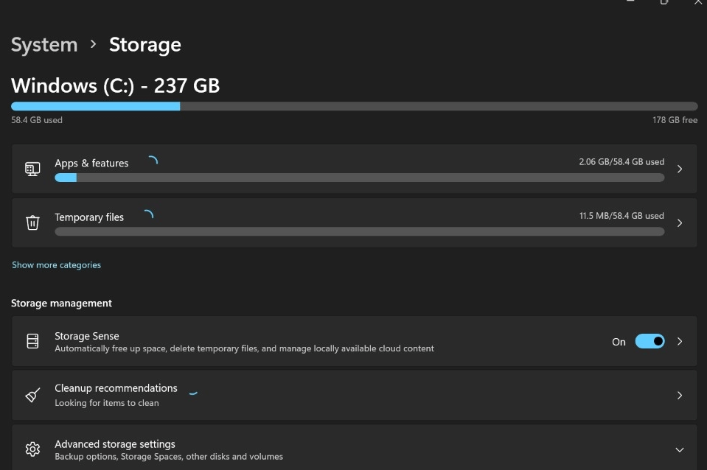Click the Cleanup recommendations title

tap(116, 388)
